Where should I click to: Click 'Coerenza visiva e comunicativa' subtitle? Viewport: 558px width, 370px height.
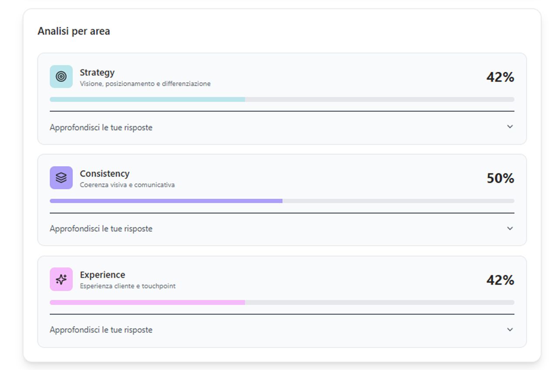pos(127,185)
